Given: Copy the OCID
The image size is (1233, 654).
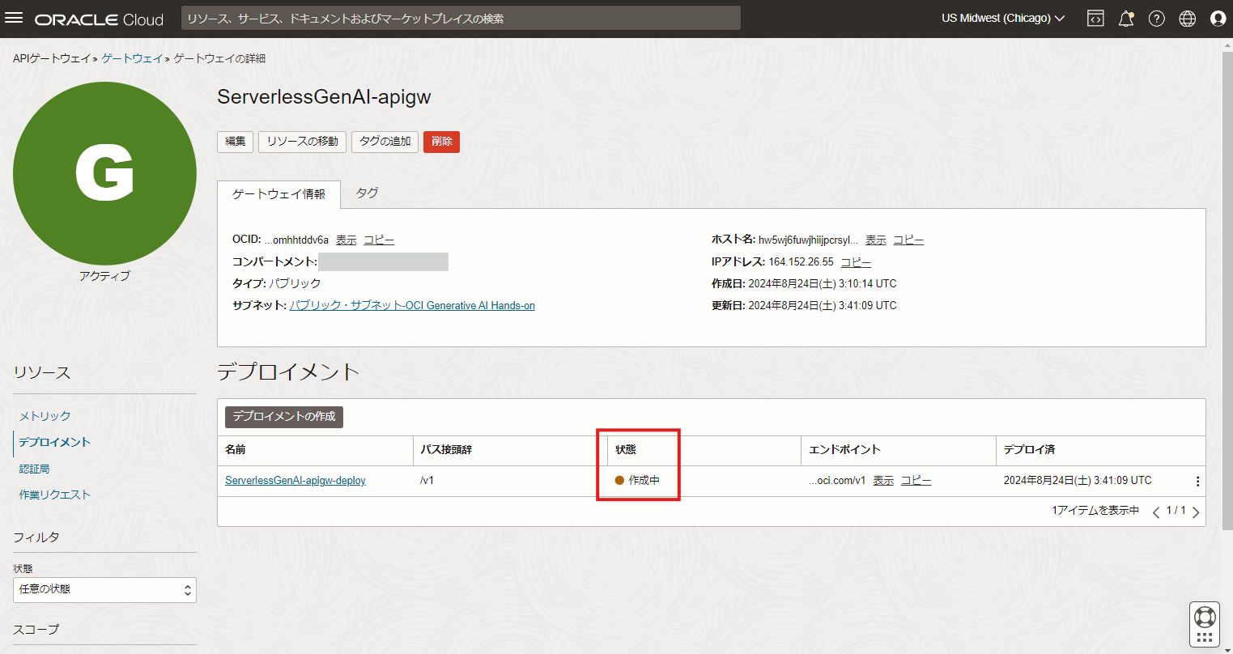Looking at the screenshot, I should (x=379, y=240).
